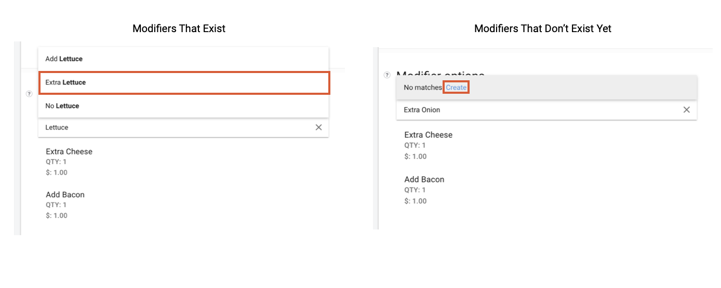
Task: Select Add Bacon modifier in left panel
Action: click(x=65, y=195)
